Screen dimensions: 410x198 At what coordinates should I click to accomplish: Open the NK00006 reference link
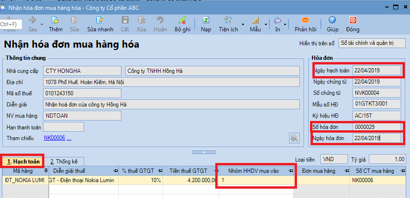[55, 138]
